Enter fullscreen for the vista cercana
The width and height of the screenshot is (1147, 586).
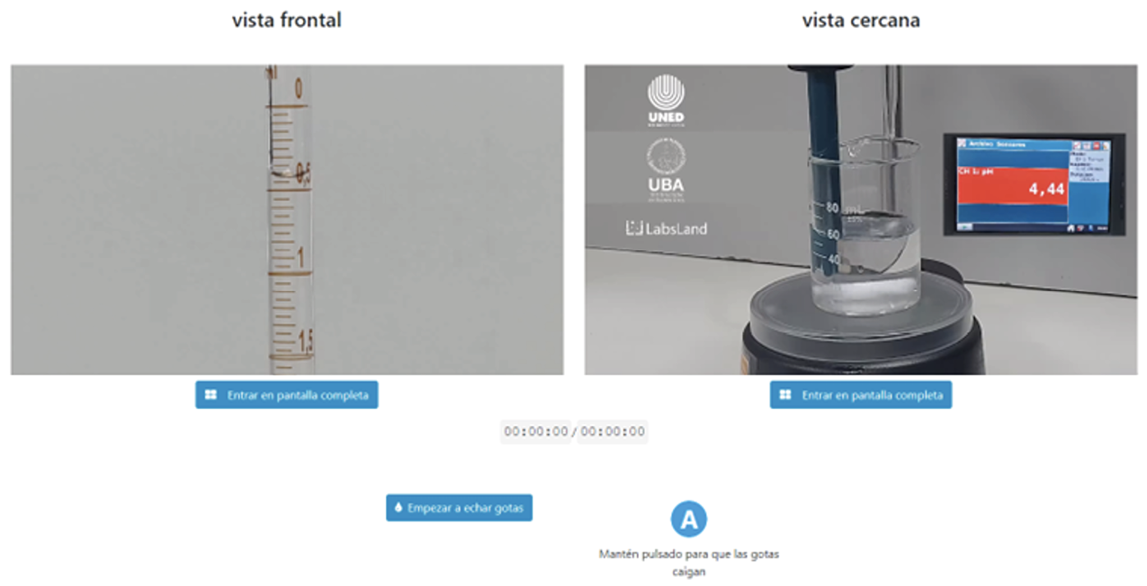point(861,395)
